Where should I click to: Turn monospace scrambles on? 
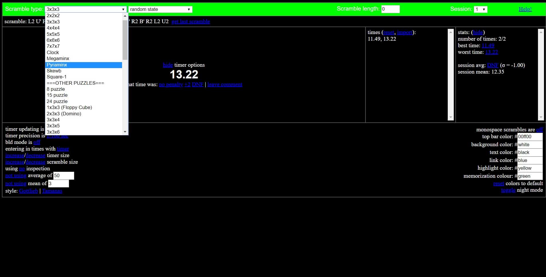coord(540,130)
